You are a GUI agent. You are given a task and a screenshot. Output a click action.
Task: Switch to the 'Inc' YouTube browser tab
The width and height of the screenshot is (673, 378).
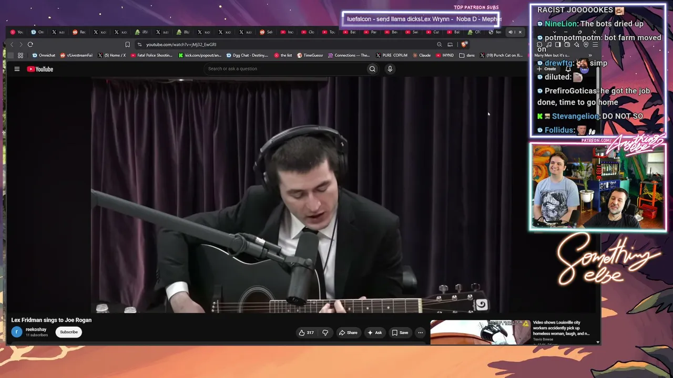coord(287,32)
